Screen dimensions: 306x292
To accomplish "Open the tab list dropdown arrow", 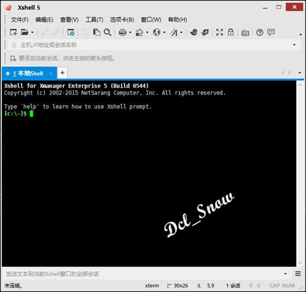I will pyautogui.click(x=300, y=73).
